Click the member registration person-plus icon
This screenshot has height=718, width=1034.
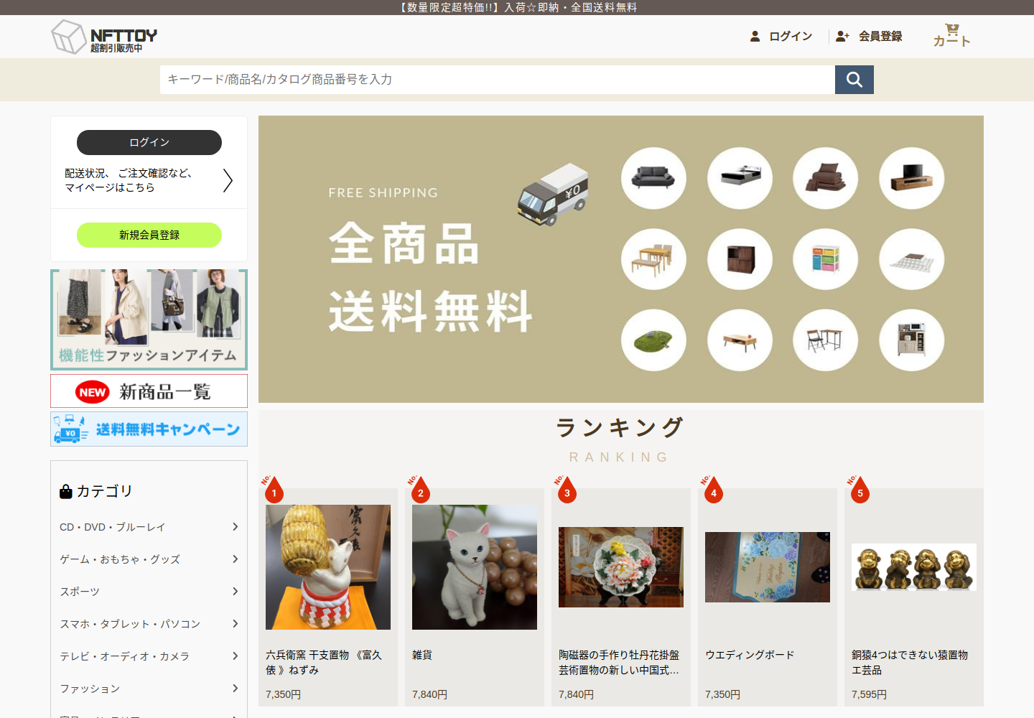(x=842, y=36)
